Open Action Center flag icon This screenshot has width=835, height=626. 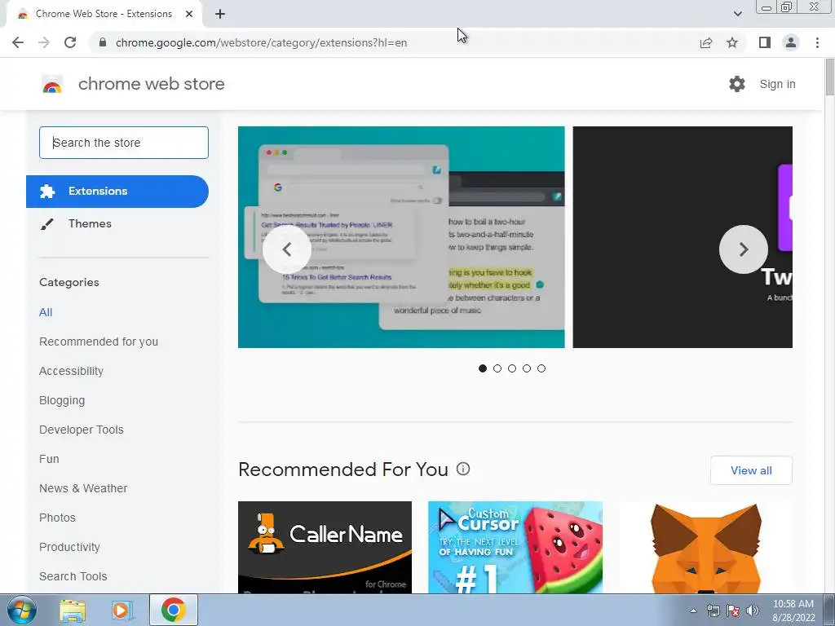click(733, 611)
